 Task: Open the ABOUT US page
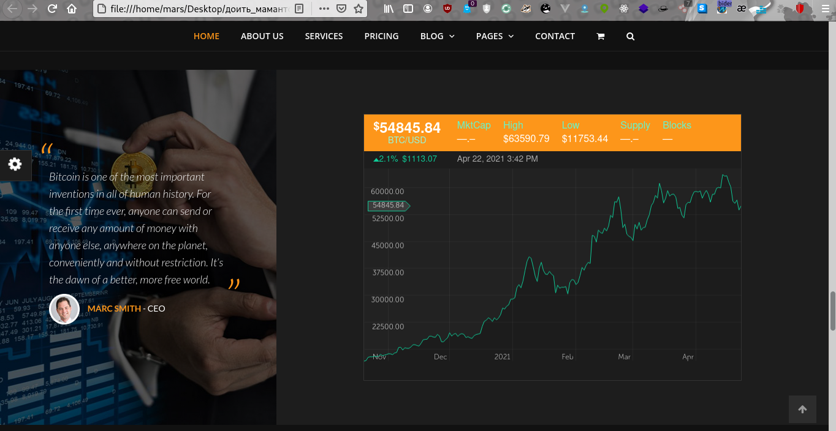(262, 36)
